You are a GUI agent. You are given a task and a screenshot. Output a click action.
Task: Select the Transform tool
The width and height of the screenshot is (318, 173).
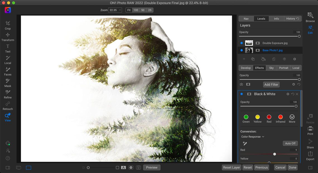(x=8, y=36)
